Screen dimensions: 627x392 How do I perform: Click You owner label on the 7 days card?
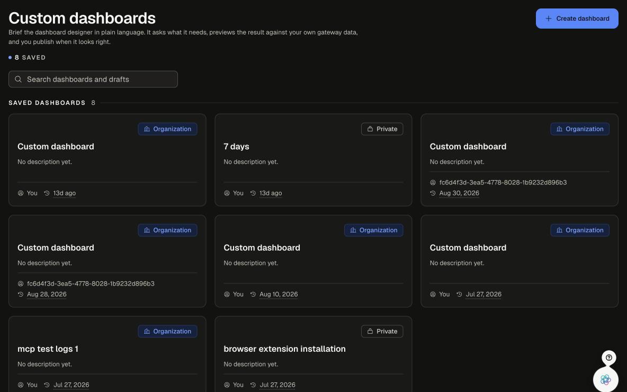[238, 193]
